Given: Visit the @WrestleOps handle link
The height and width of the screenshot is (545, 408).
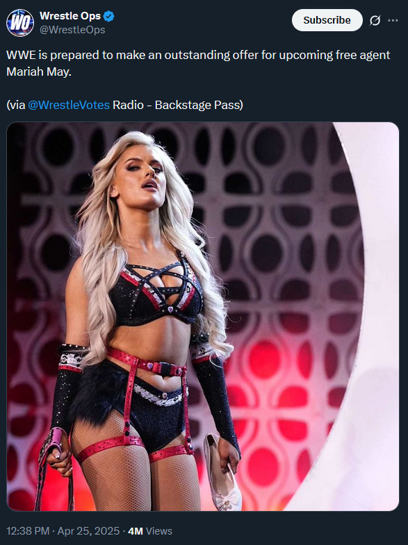Looking at the screenshot, I should pyautogui.click(x=72, y=30).
